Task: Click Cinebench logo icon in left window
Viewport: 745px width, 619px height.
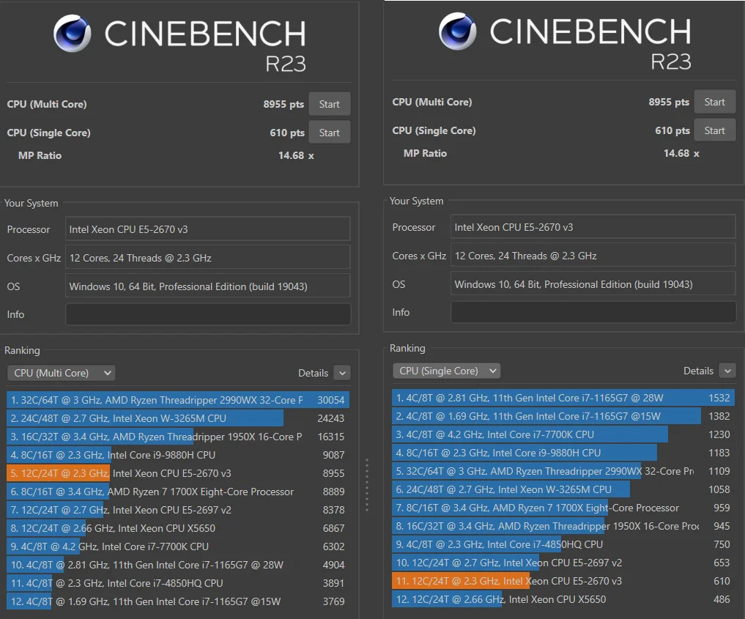Action: (x=73, y=33)
